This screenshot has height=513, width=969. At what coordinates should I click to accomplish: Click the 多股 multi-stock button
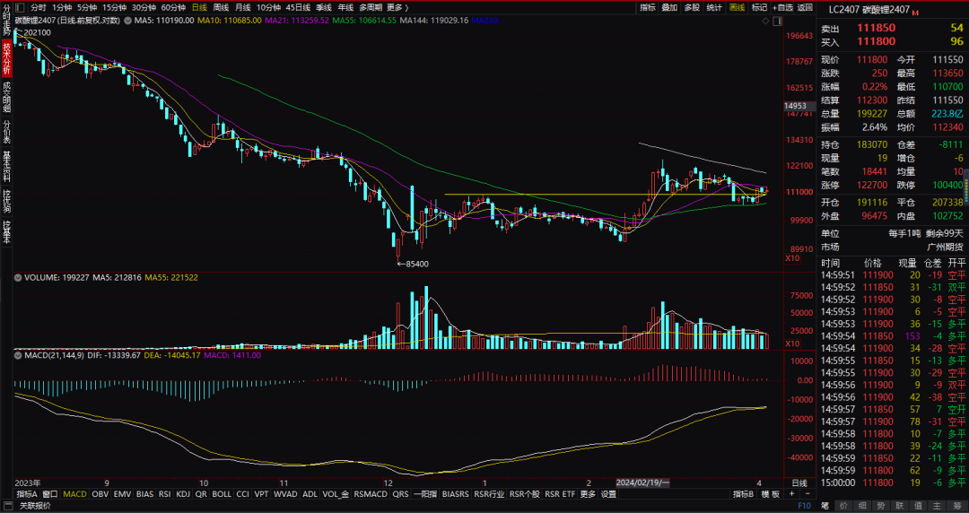(x=692, y=7)
